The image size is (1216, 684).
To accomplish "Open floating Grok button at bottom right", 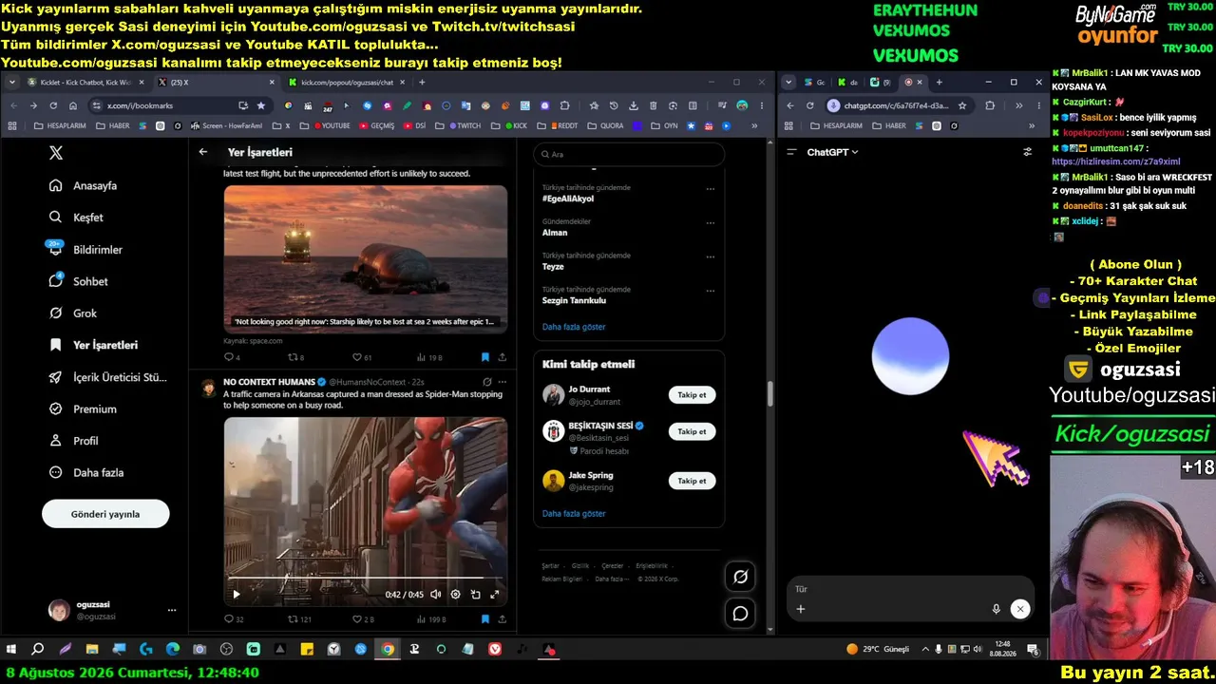I will [740, 576].
